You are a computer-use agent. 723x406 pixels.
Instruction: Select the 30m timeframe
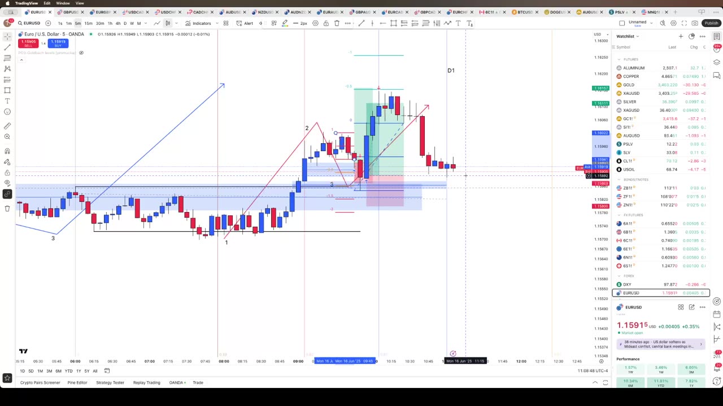click(100, 23)
